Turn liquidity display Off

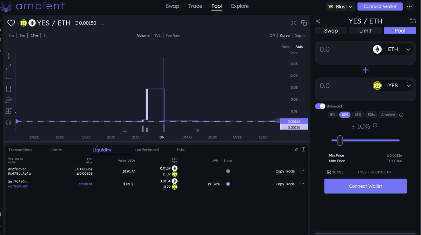272,36
